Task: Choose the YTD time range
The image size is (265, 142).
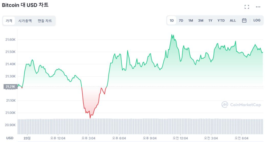Action: [x=221, y=21]
